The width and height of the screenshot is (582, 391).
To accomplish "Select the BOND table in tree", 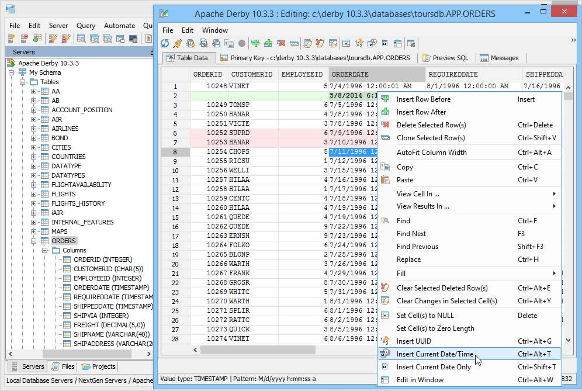I will tap(60, 138).
